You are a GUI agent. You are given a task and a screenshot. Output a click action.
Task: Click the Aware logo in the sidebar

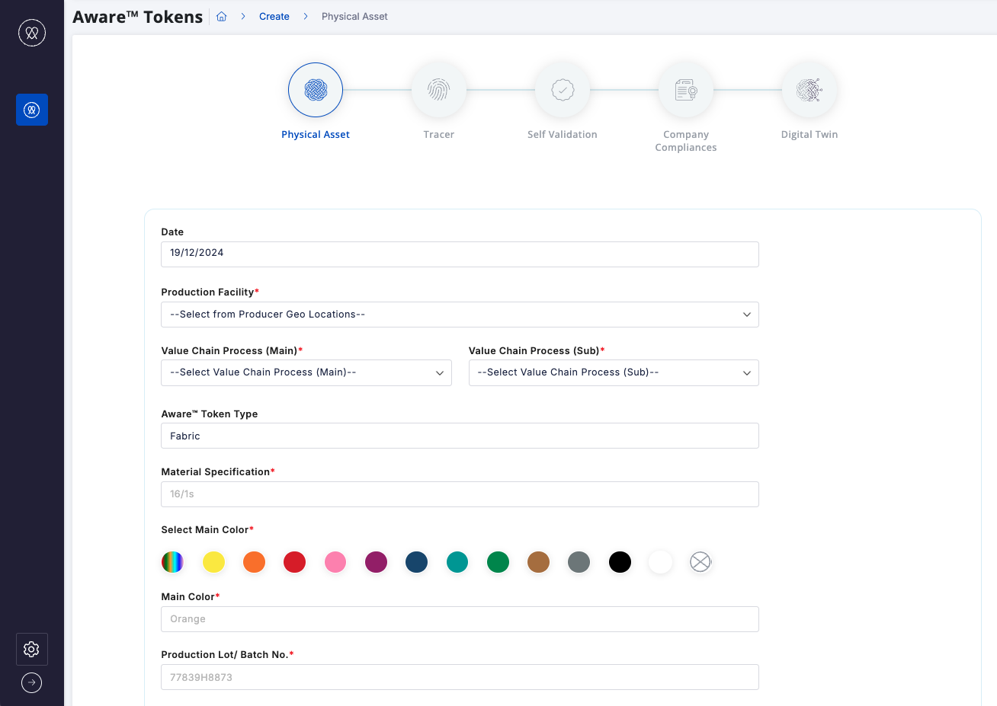point(32,33)
